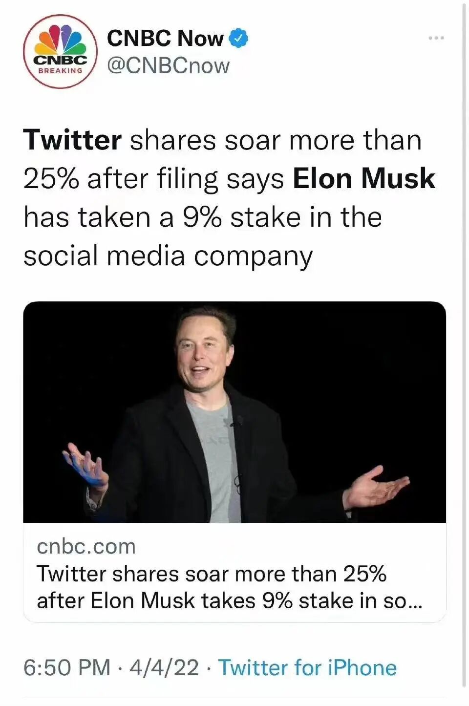
Task: Click bold word Twitter in tweet text
Action: (x=72, y=140)
